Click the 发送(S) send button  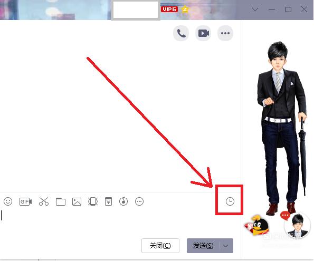point(204,246)
